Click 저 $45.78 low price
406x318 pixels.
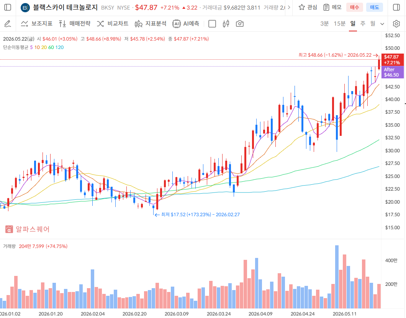coord(144,39)
